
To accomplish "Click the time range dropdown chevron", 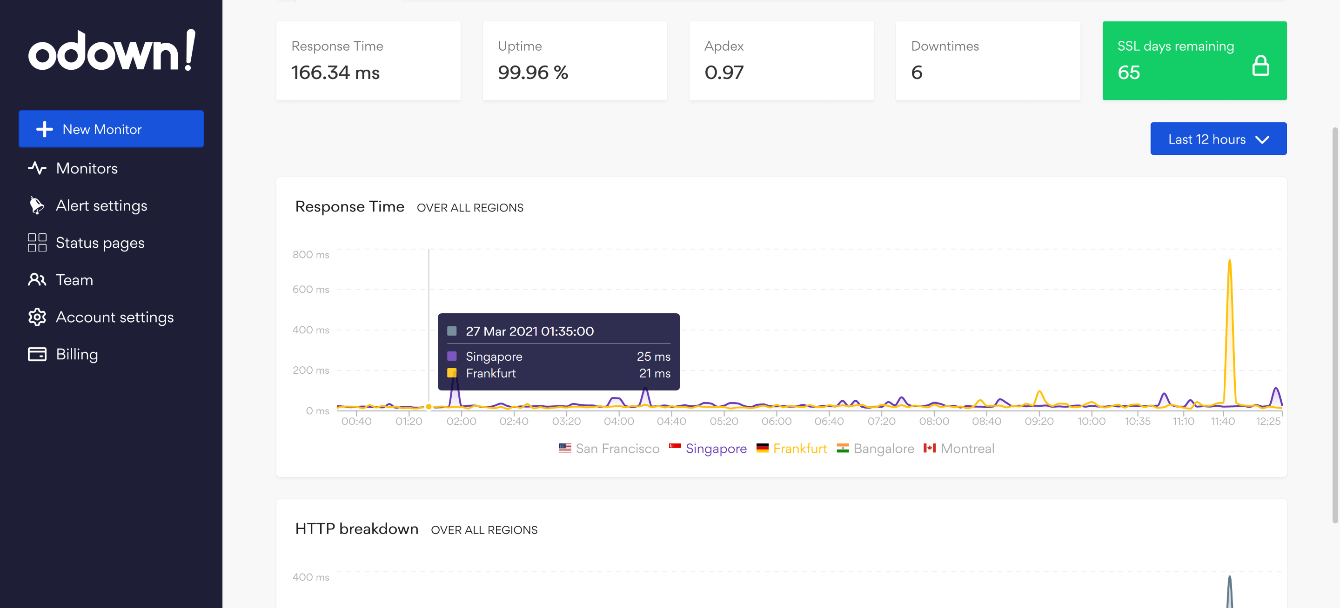I will pos(1262,139).
